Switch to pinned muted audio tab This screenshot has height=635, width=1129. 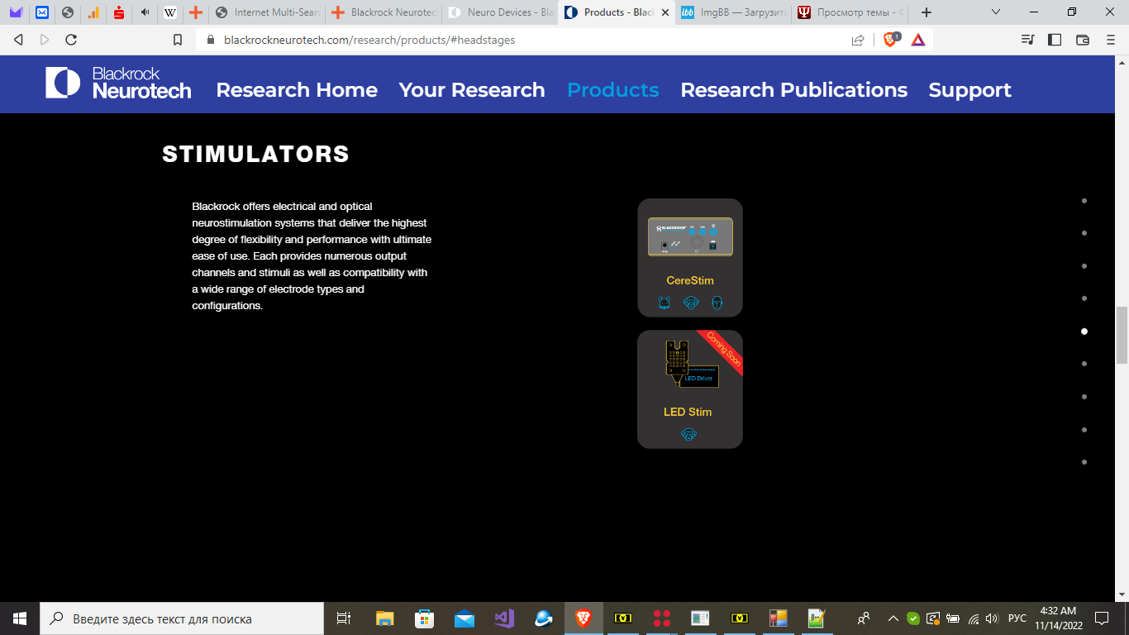145,12
